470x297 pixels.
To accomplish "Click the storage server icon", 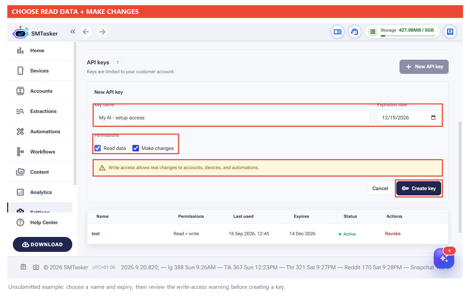I will coord(373,32).
